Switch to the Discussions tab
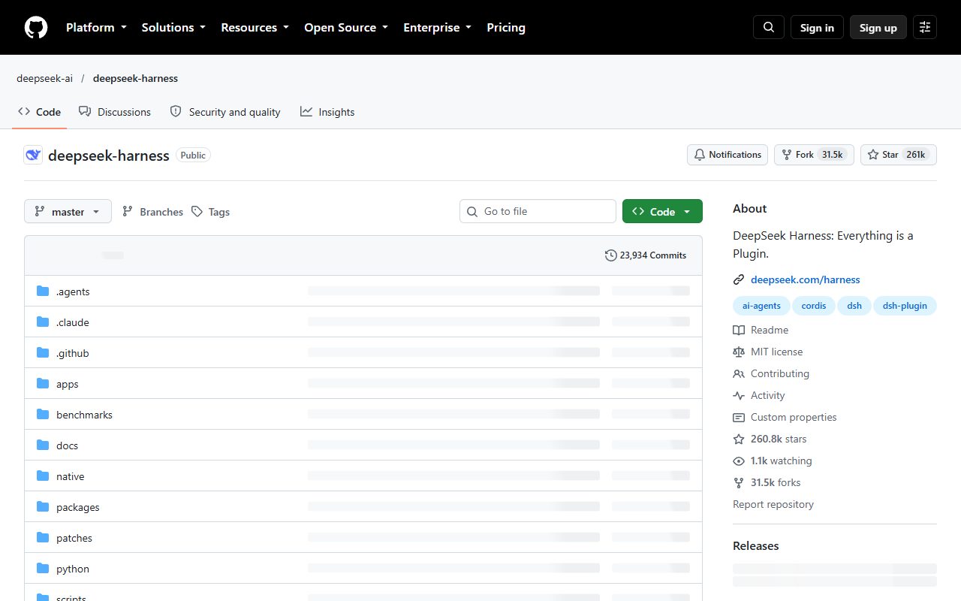Image resolution: width=961 pixels, height=601 pixels. (x=114, y=112)
